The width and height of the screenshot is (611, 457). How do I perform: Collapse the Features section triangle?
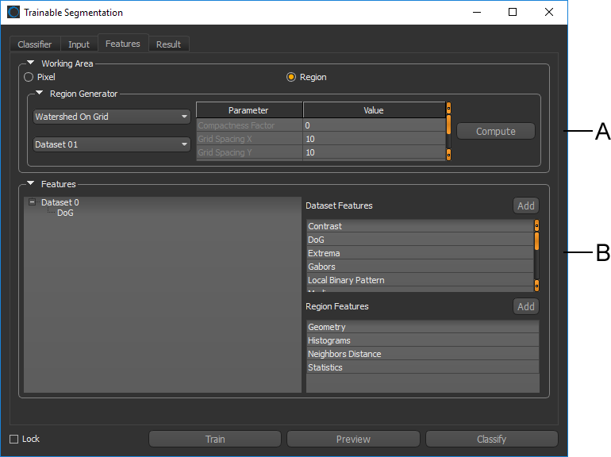coord(31,184)
